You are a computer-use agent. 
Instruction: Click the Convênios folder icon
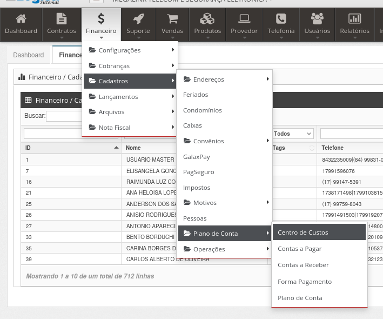tap(187, 141)
